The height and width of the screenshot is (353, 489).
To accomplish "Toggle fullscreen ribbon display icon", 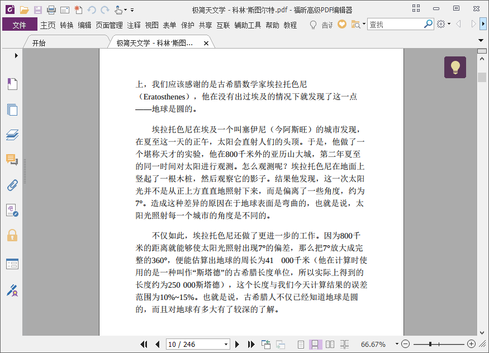I will tap(416, 8).
